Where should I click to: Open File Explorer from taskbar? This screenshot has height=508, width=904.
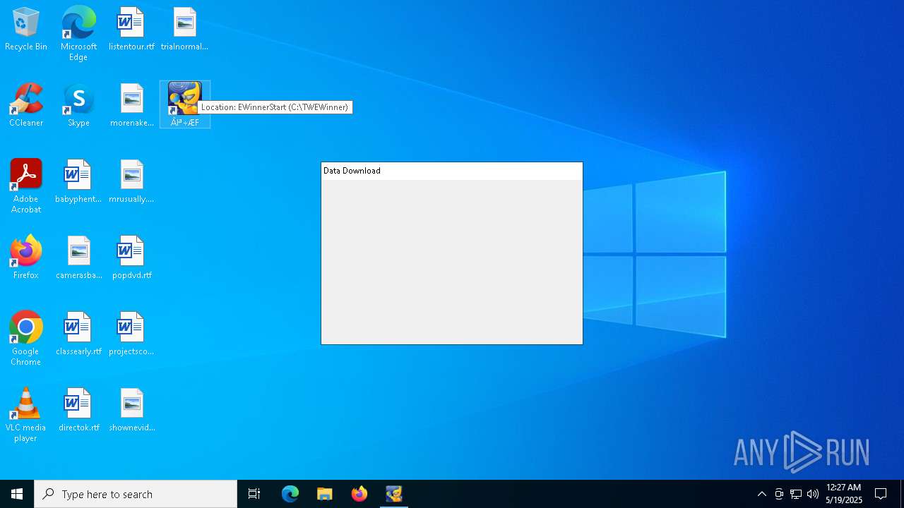tap(325, 494)
